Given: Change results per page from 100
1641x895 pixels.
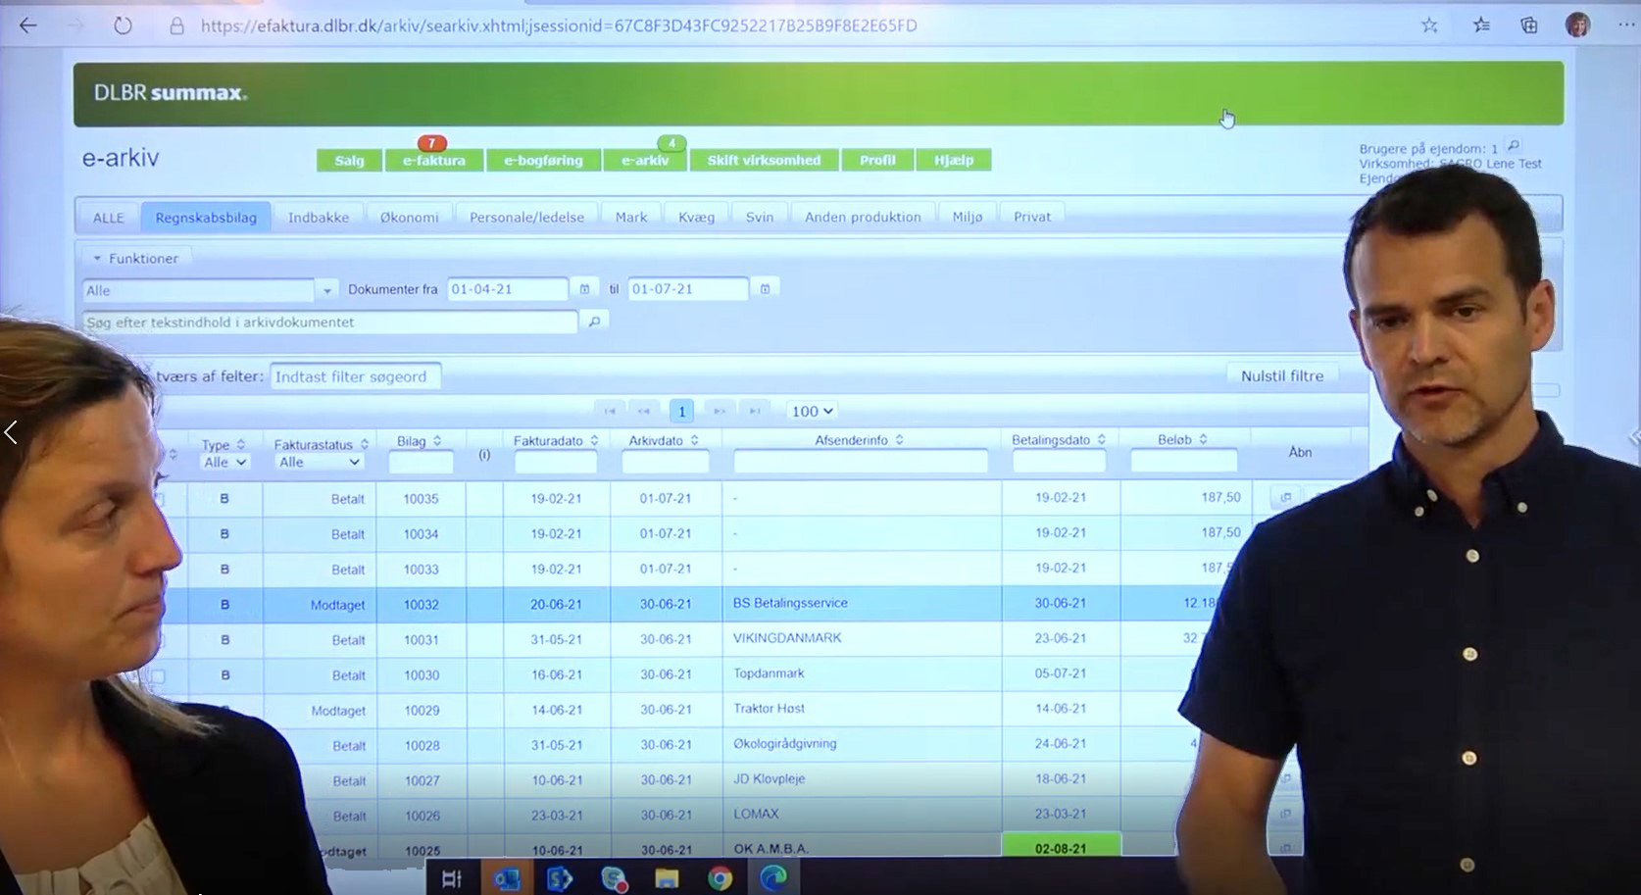Looking at the screenshot, I should (x=811, y=411).
